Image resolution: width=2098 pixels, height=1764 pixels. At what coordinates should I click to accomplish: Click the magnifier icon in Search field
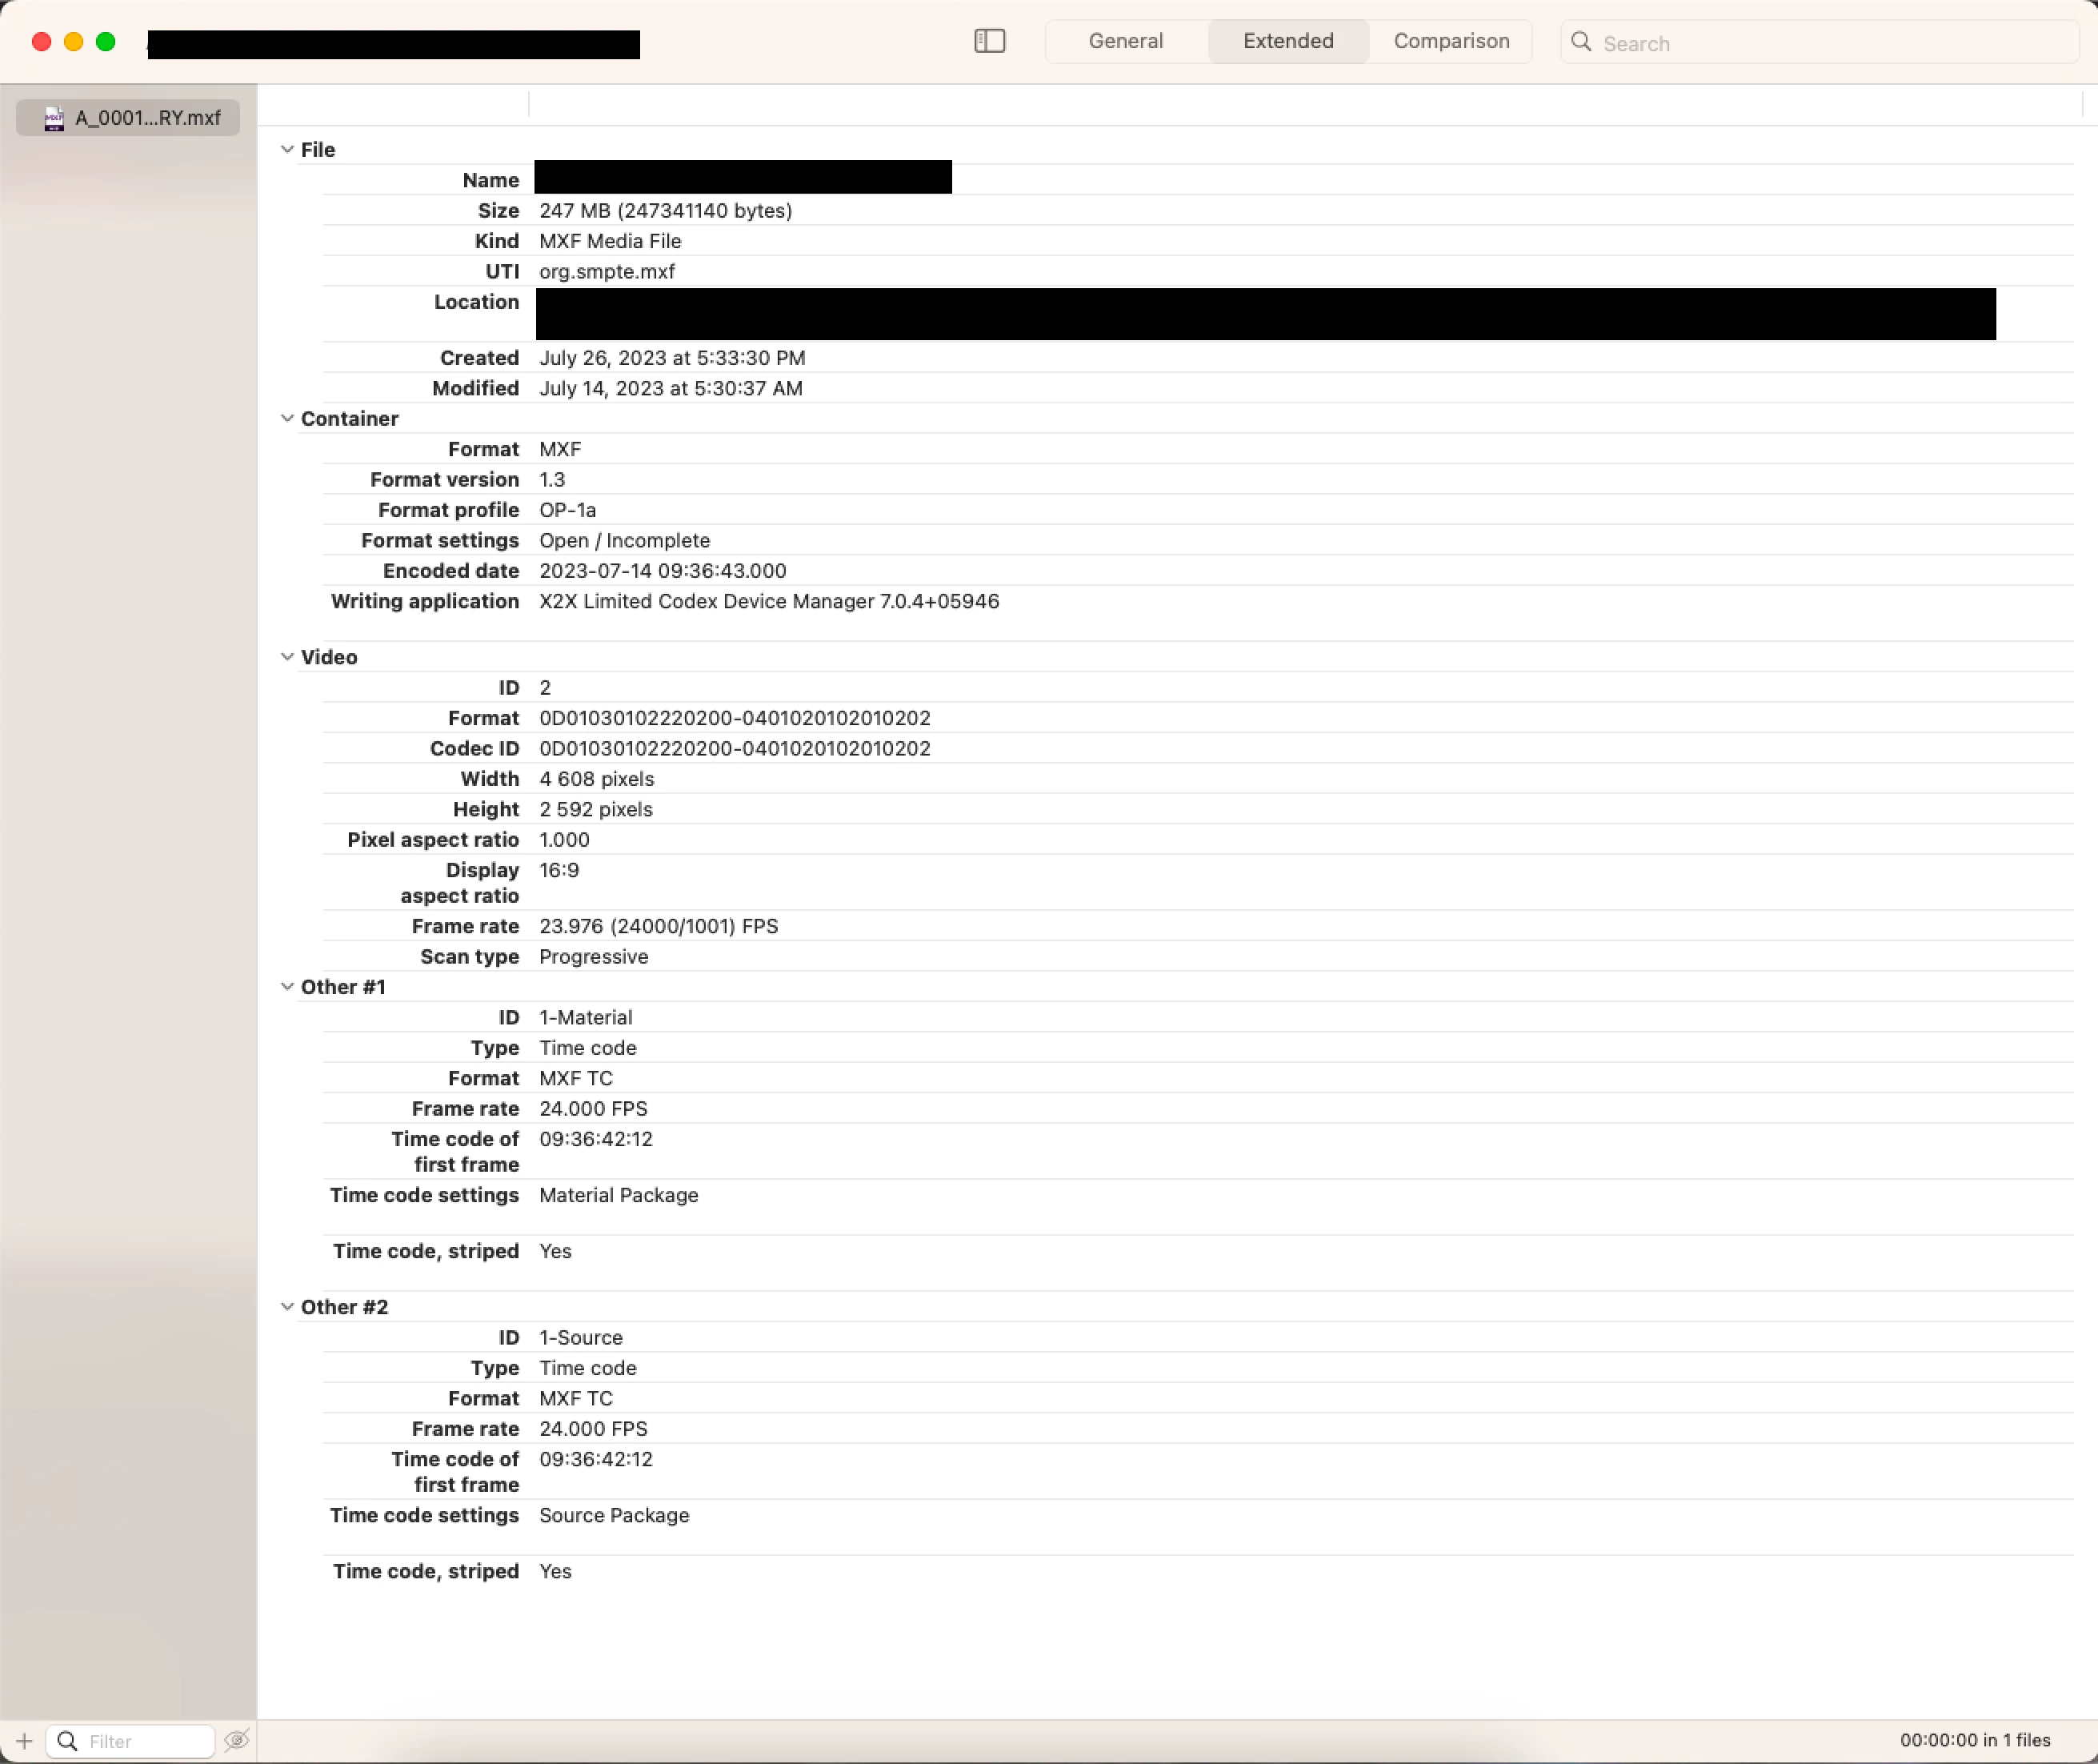pos(1580,42)
